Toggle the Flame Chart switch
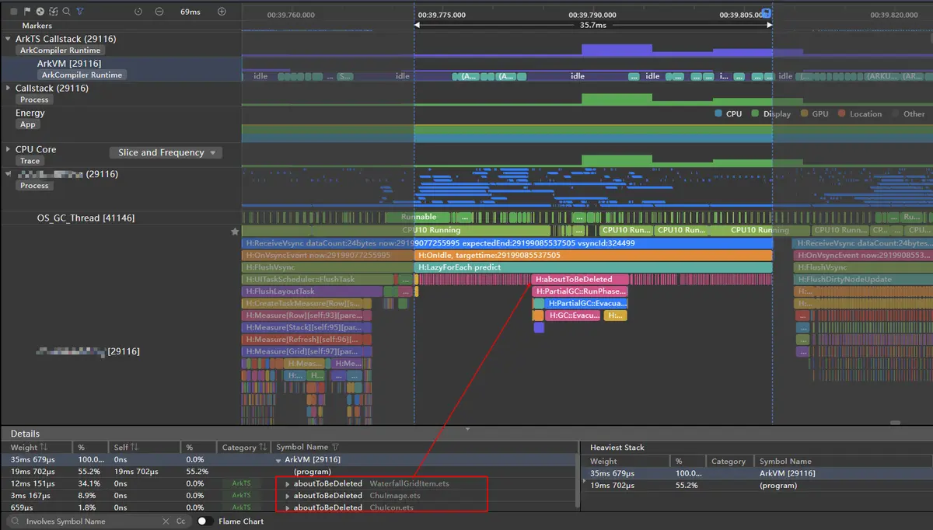This screenshot has height=530, width=933. coord(205,521)
